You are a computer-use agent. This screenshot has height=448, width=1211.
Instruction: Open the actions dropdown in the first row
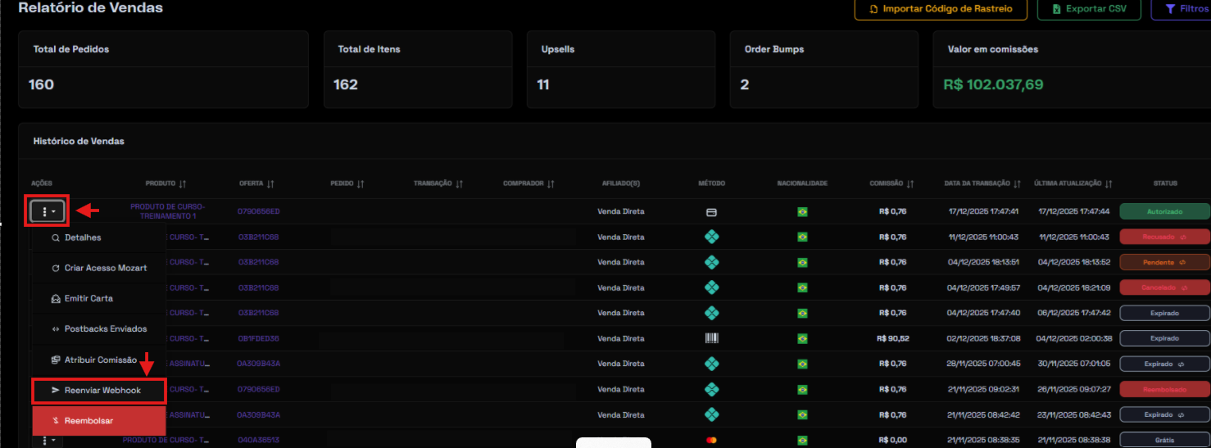(49, 212)
